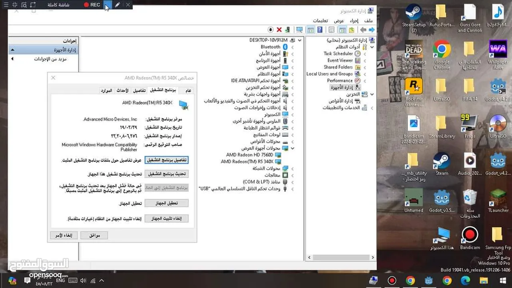This screenshot has height=288, width=512.
Task: Expand the Local Users and Groups node
Action: (365, 74)
